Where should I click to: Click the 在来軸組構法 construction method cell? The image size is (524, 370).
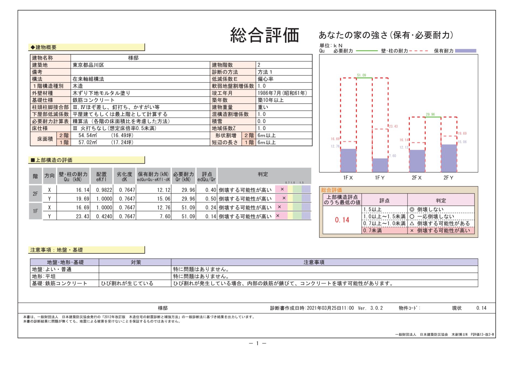[x=140, y=79]
